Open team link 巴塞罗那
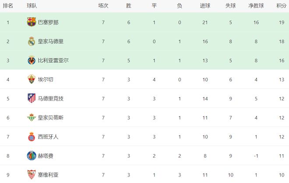This screenshot has height=183, width=289. tap(48, 22)
